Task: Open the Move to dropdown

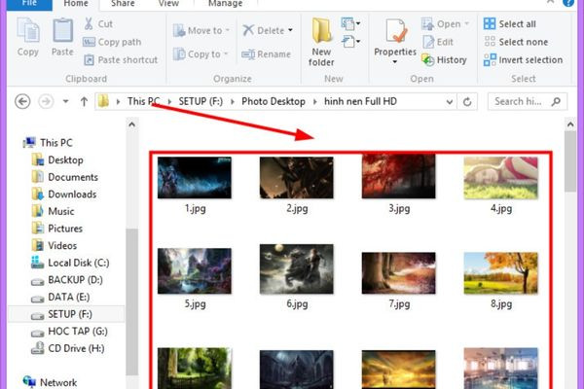Action: [201, 30]
